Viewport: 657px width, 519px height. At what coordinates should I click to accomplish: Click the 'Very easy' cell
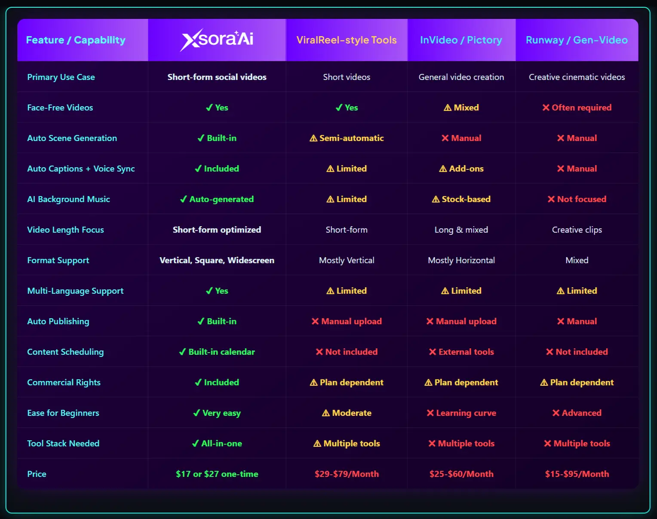(217, 413)
